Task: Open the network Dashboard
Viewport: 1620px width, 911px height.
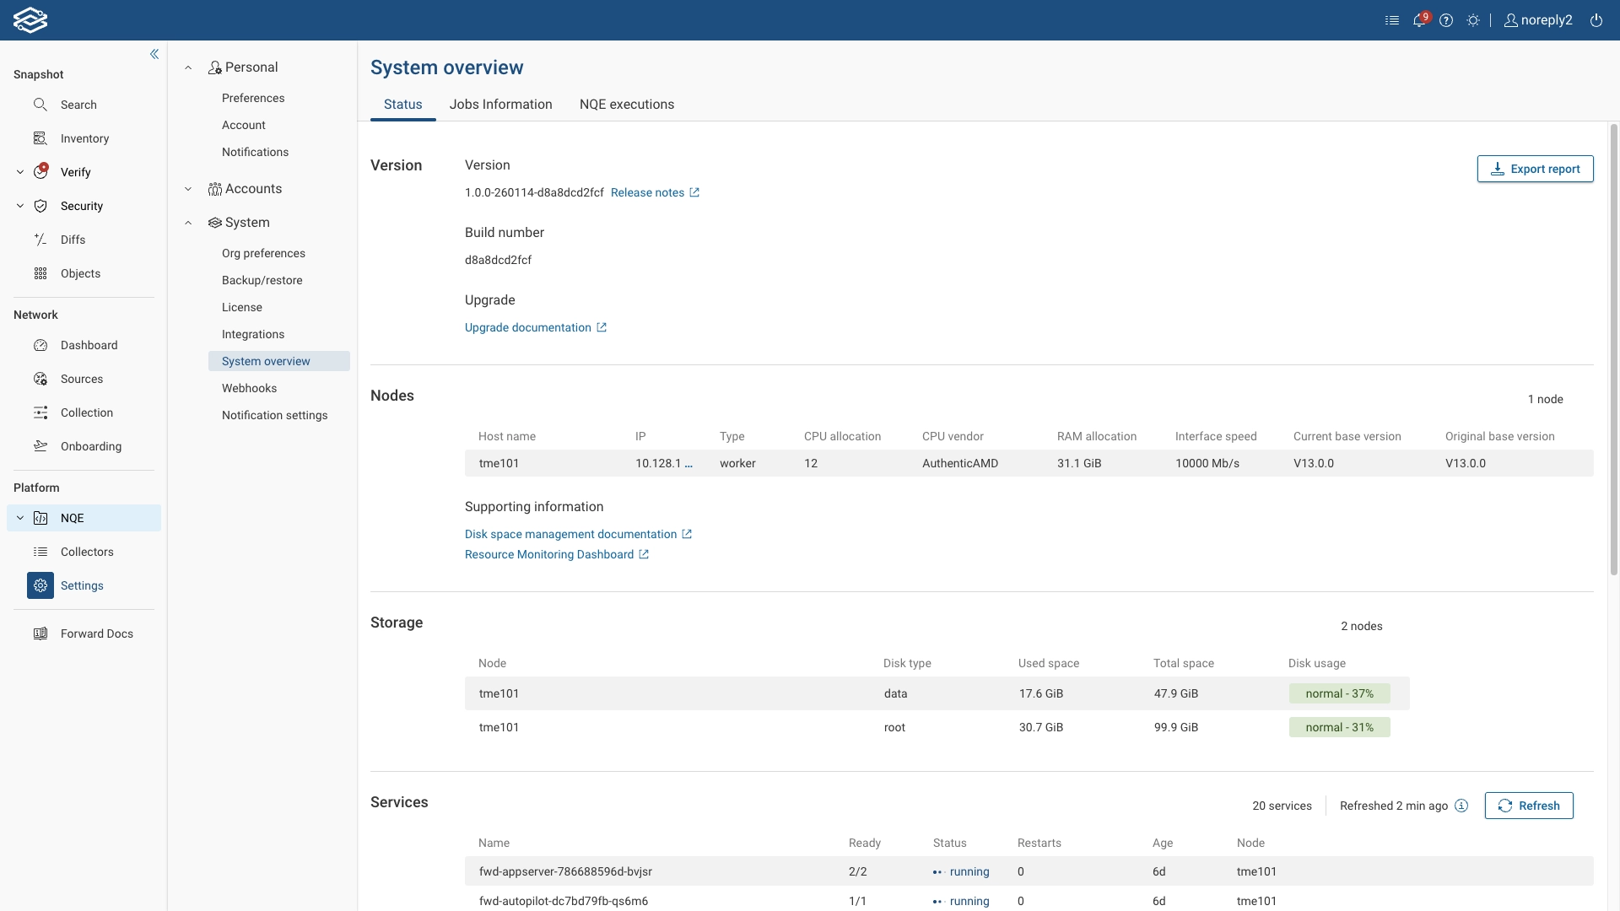Action: point(88,345)
